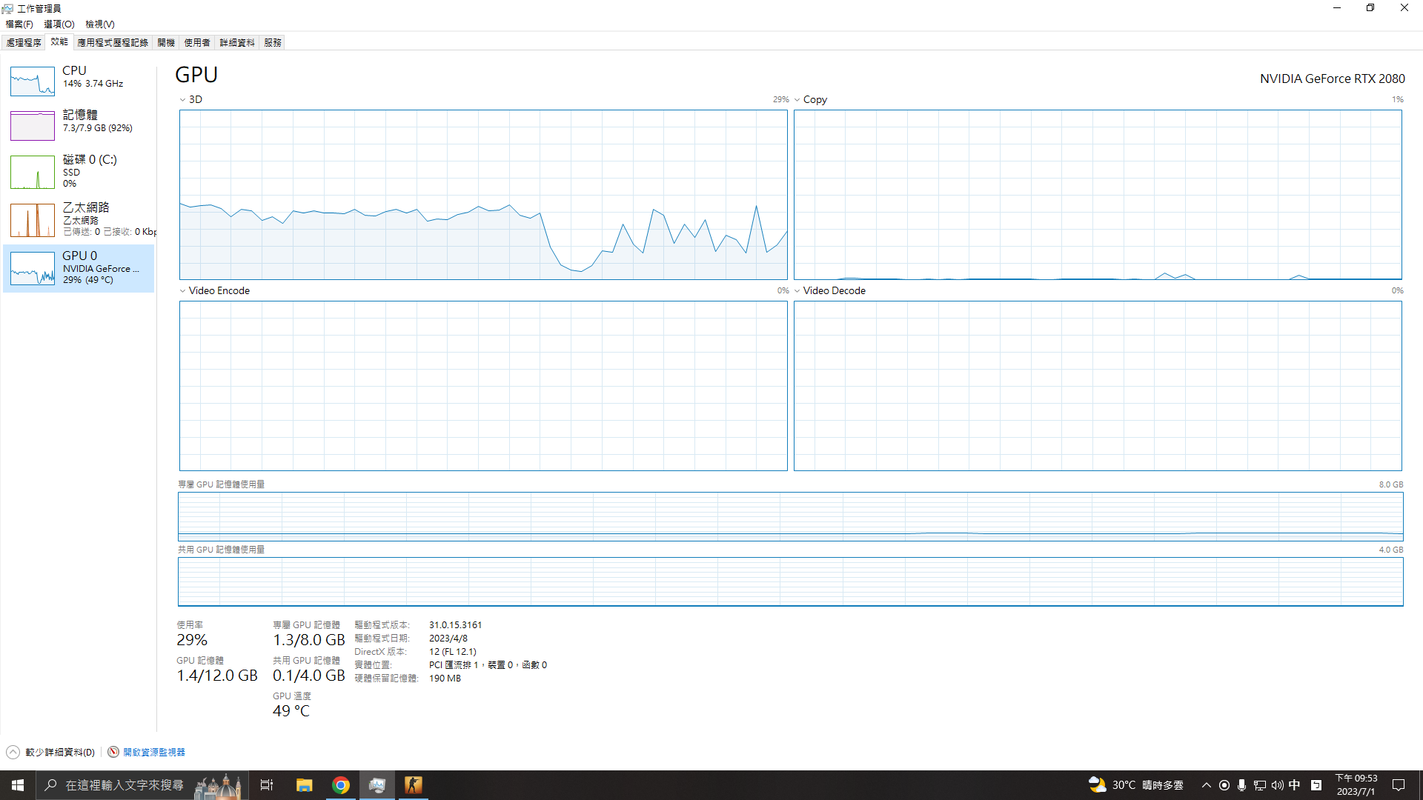The width and height of the screenshot is (1423, 800).
Task: Open the 檔案(F) menu
Action: 19,24
